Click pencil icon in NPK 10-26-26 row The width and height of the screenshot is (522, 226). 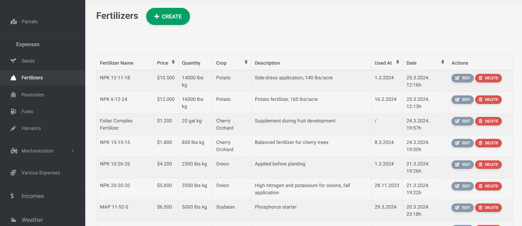[457, 164]
